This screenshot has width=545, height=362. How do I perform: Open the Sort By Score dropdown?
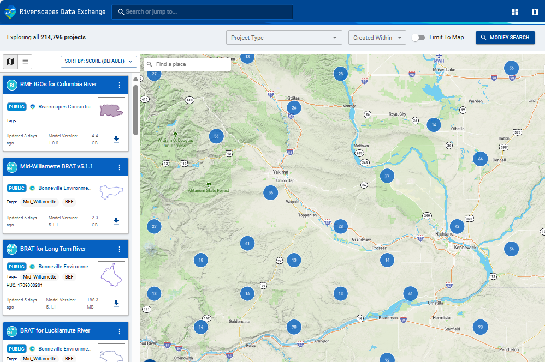[98, 62]
